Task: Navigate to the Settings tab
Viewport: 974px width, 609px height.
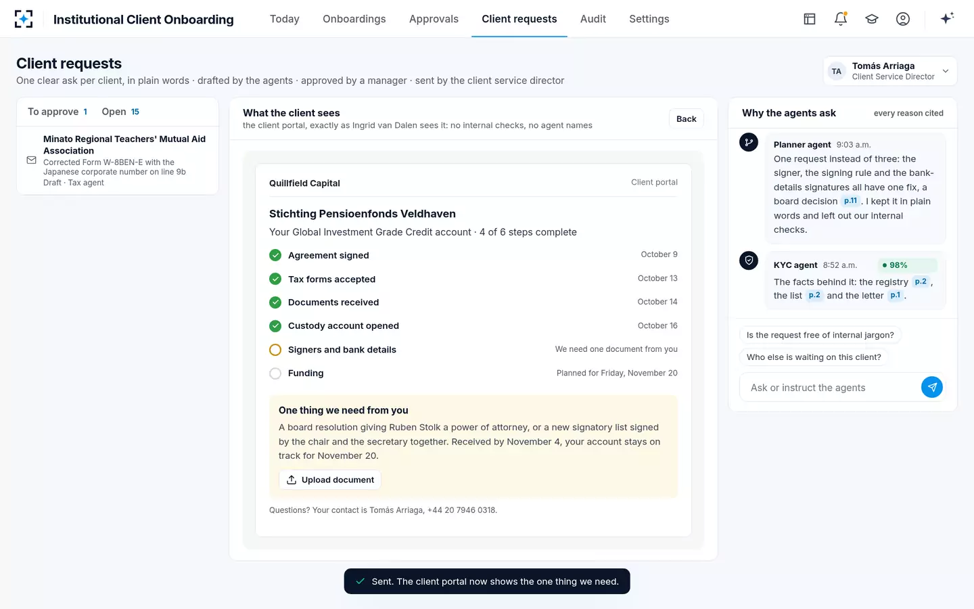Action: pos(649,19)
